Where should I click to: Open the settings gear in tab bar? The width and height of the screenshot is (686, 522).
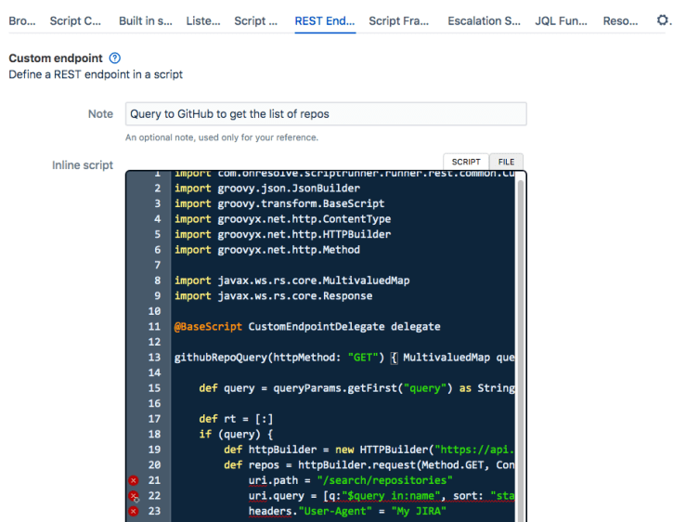pos(663,20)
